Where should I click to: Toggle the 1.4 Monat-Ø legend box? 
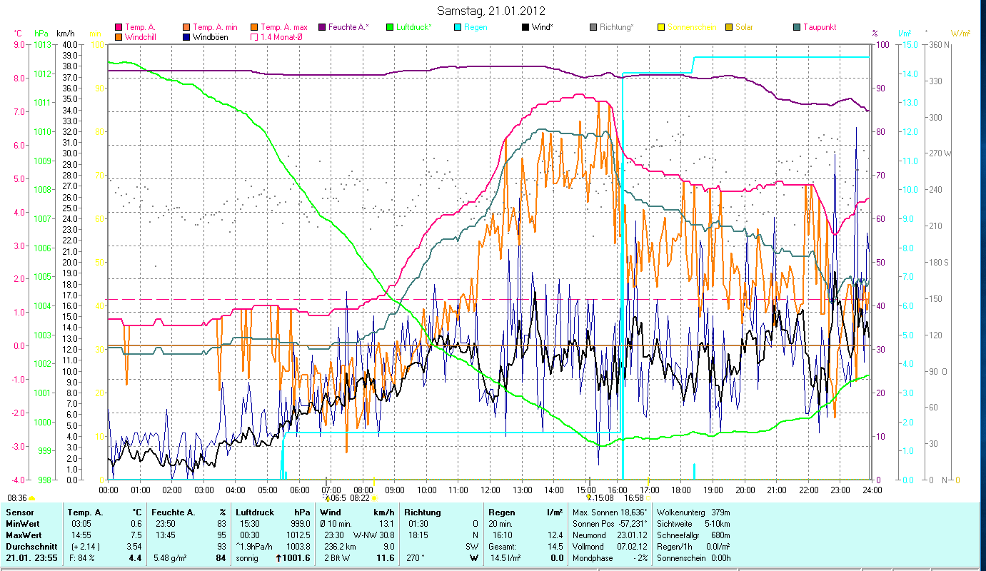(254, 36)
